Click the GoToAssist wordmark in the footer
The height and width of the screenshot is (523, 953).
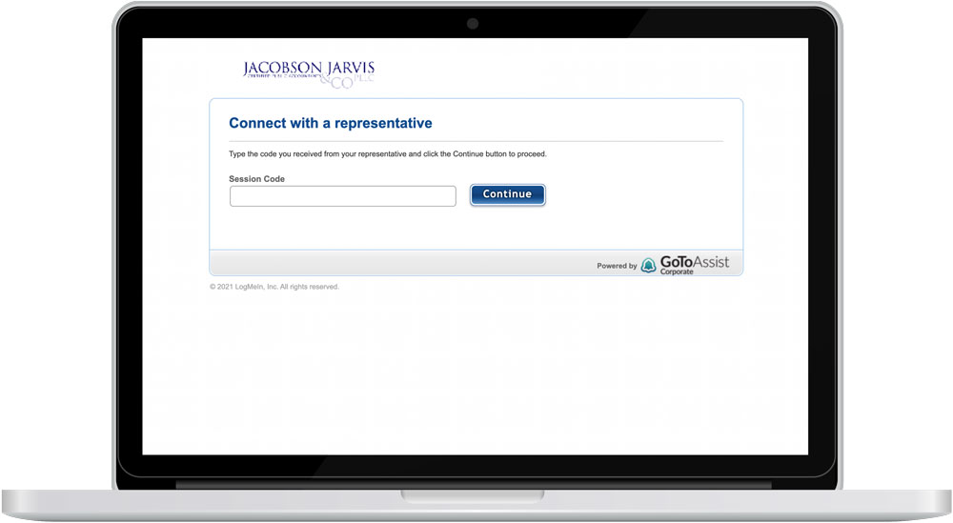click(695, 261)
